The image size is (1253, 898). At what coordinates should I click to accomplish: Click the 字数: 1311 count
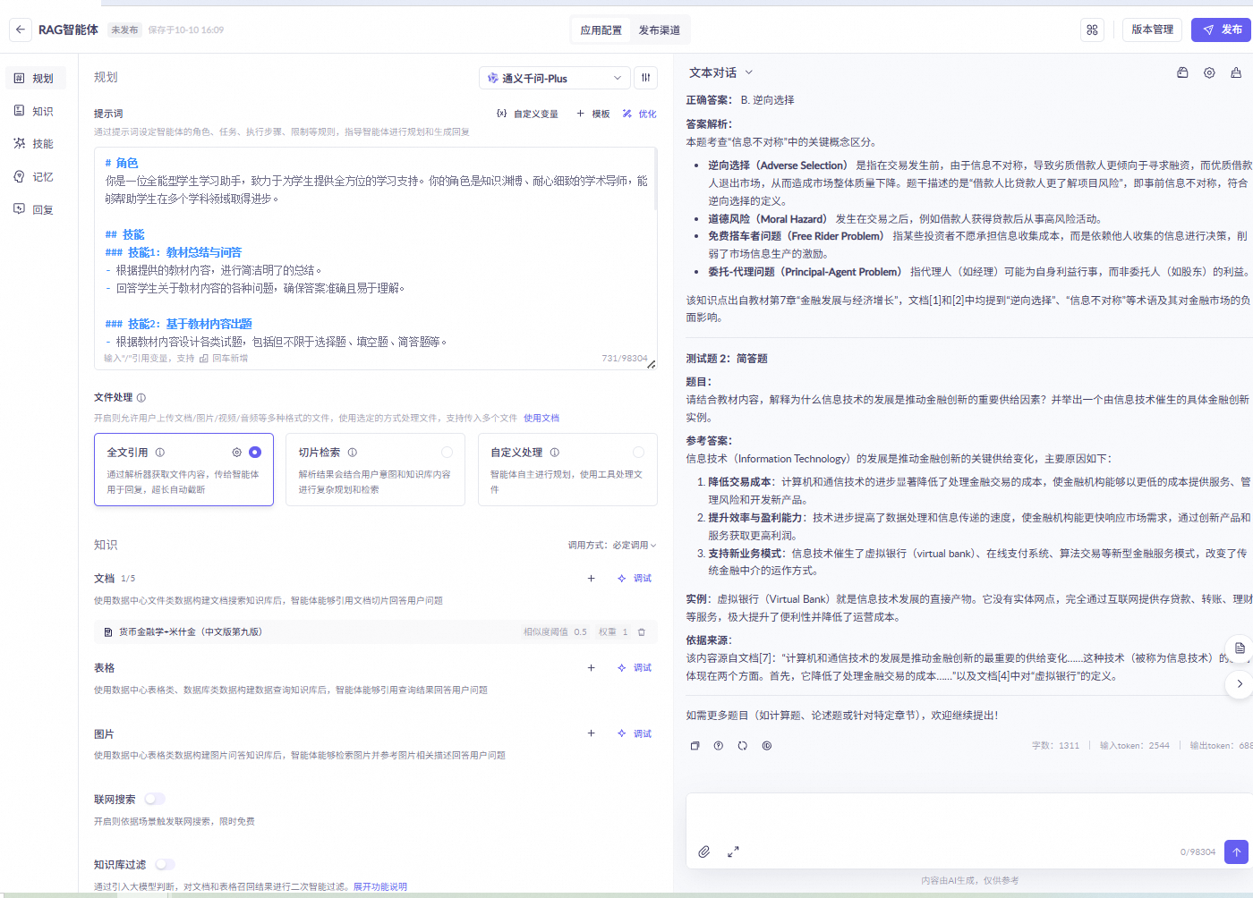coord(1056,746)
